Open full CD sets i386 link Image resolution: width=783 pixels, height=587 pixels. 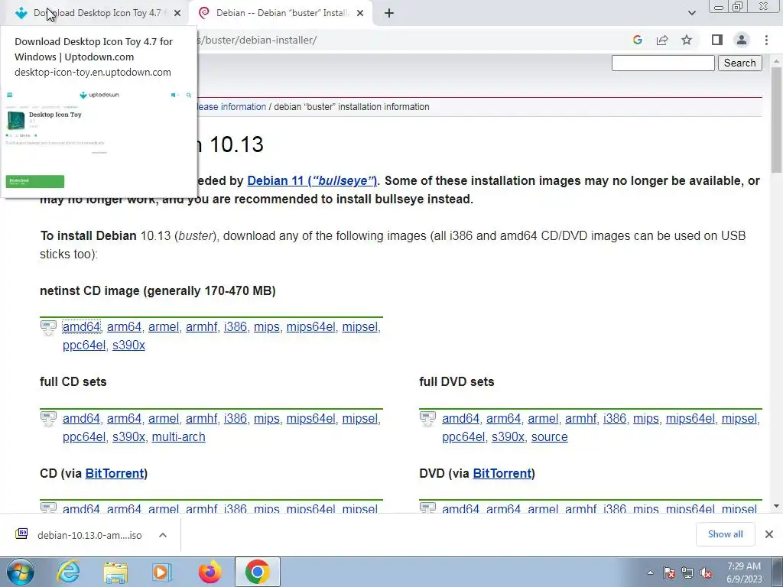[x=236, y=419]
